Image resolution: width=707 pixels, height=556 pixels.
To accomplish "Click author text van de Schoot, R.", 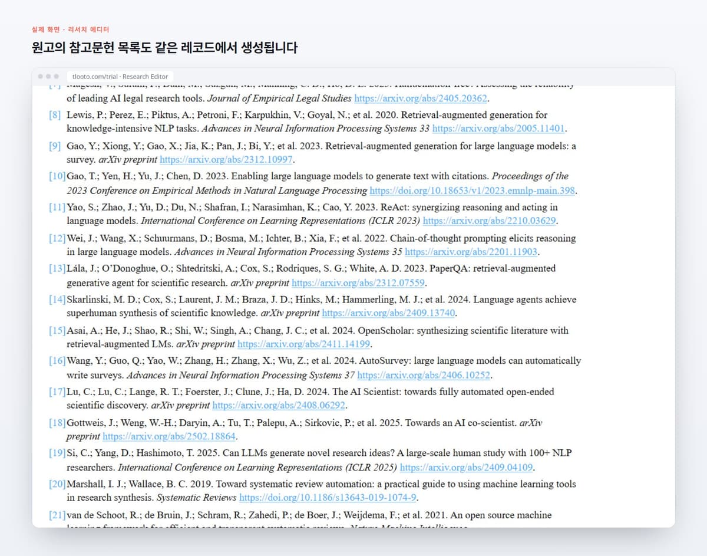I will tap(103, 515).
